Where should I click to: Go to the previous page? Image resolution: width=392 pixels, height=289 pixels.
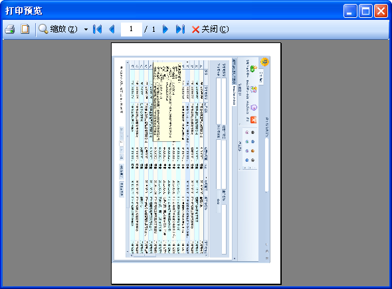pos(112,29)
